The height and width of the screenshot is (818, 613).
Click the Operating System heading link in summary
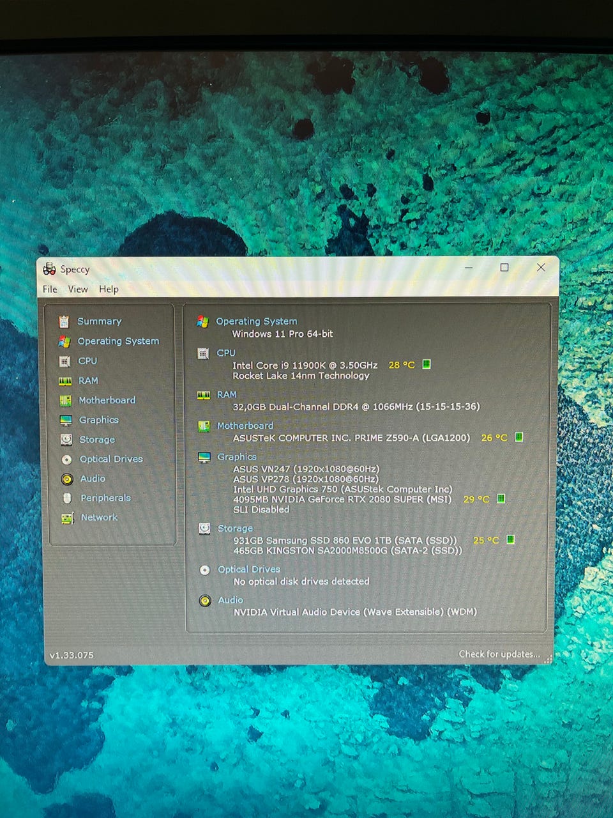pyautogui.click(x=257, y=321)
